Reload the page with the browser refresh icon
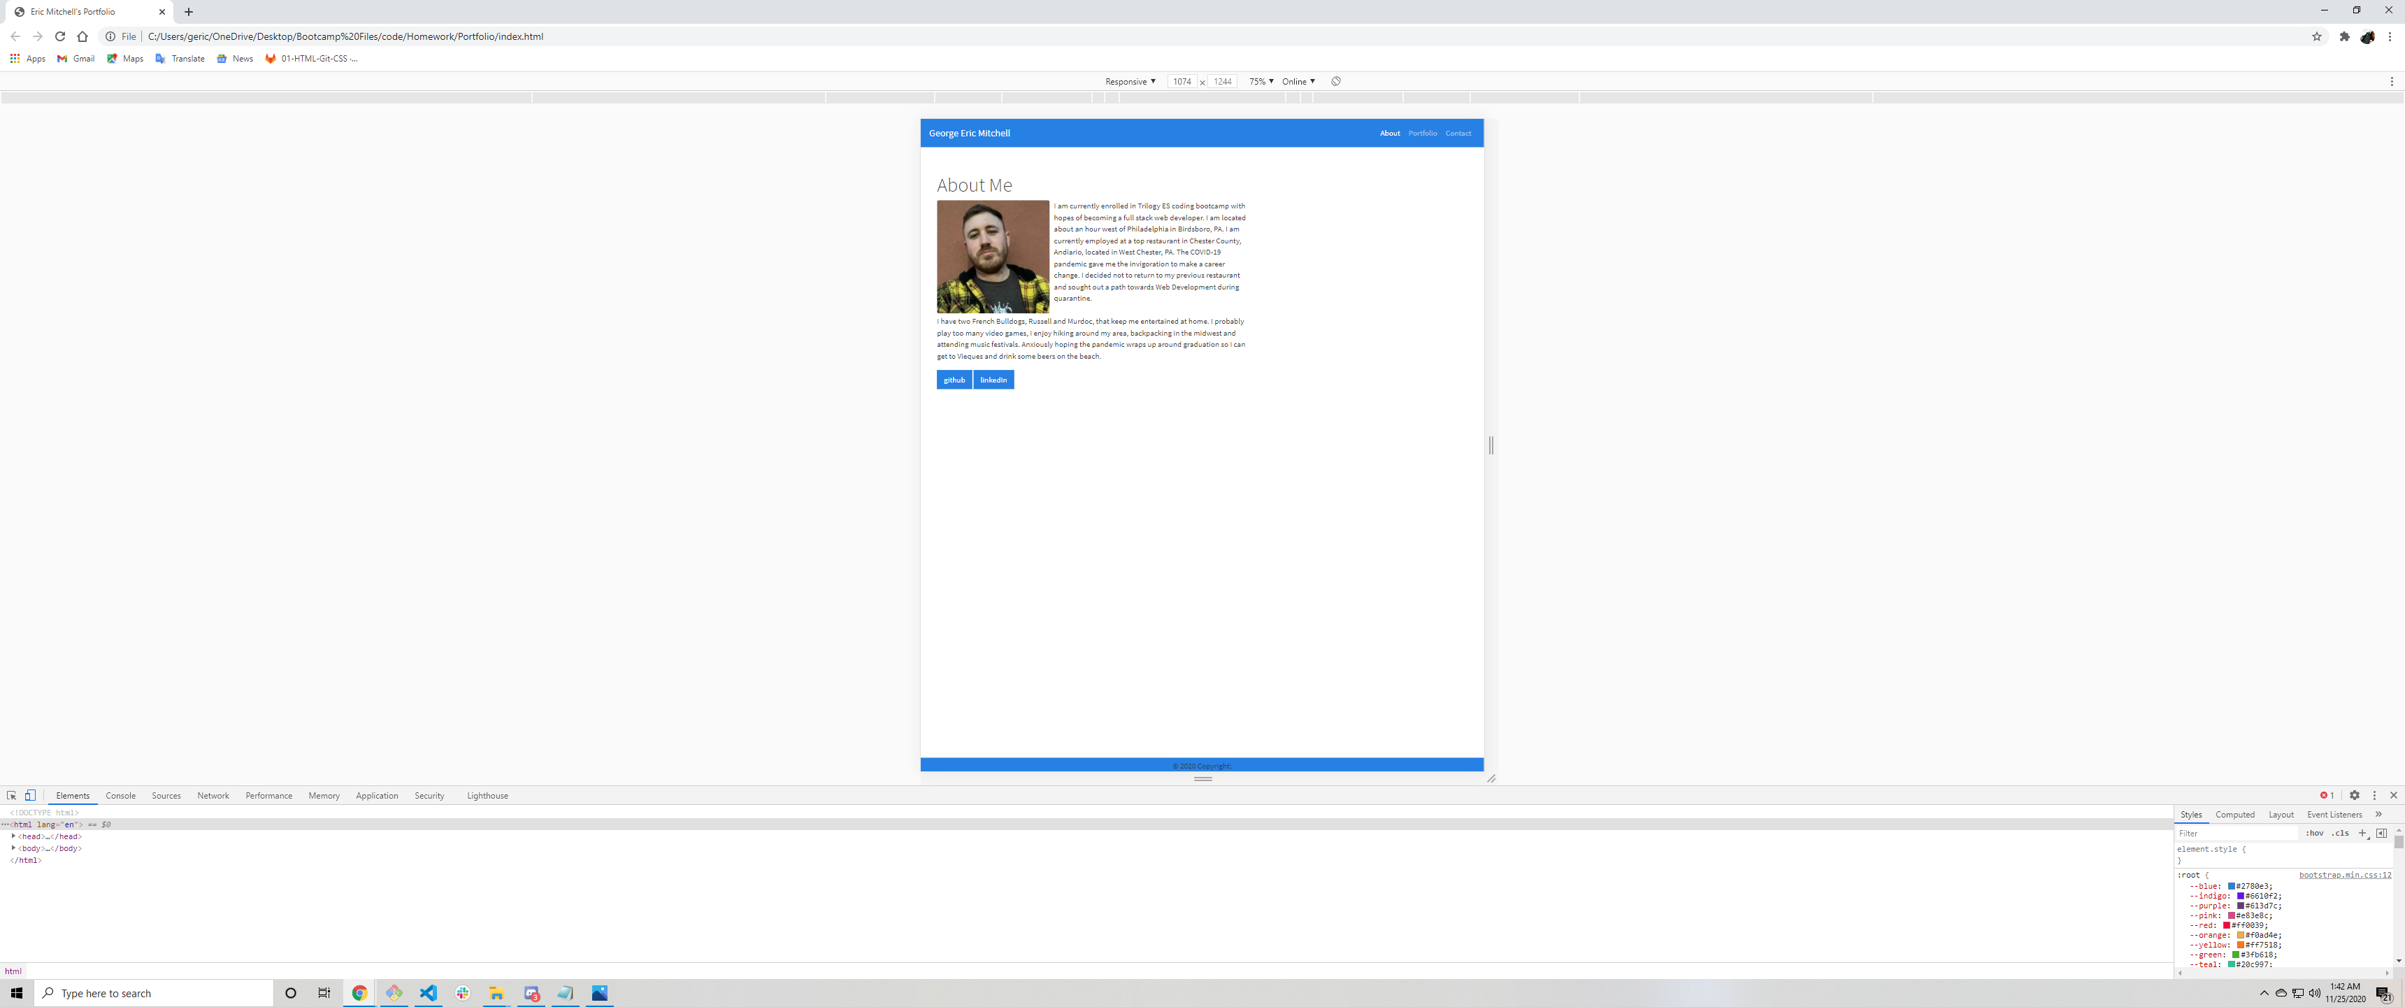2405x1007 pixels. 59,36
